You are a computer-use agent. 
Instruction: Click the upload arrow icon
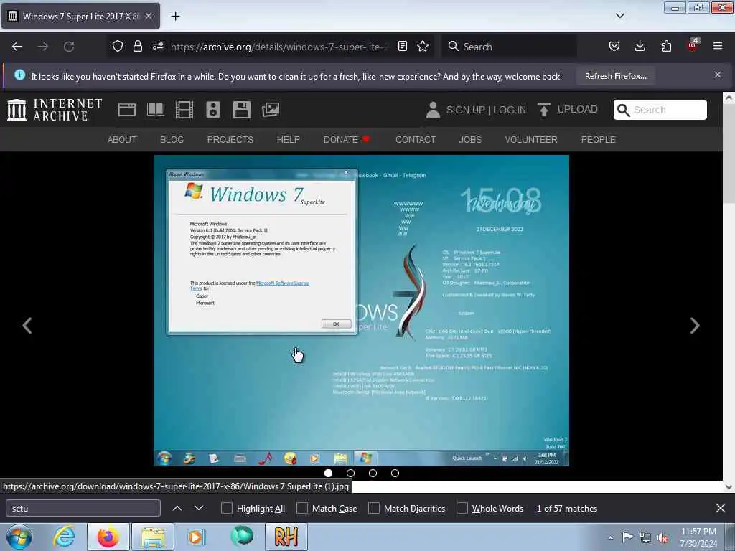(544, 110)
